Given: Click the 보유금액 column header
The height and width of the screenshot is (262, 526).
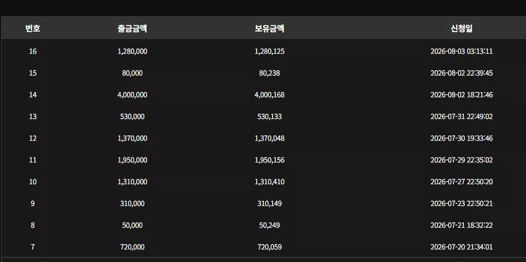Looking at the screenshot, I should pyautogui.click(x=269, y=28).
